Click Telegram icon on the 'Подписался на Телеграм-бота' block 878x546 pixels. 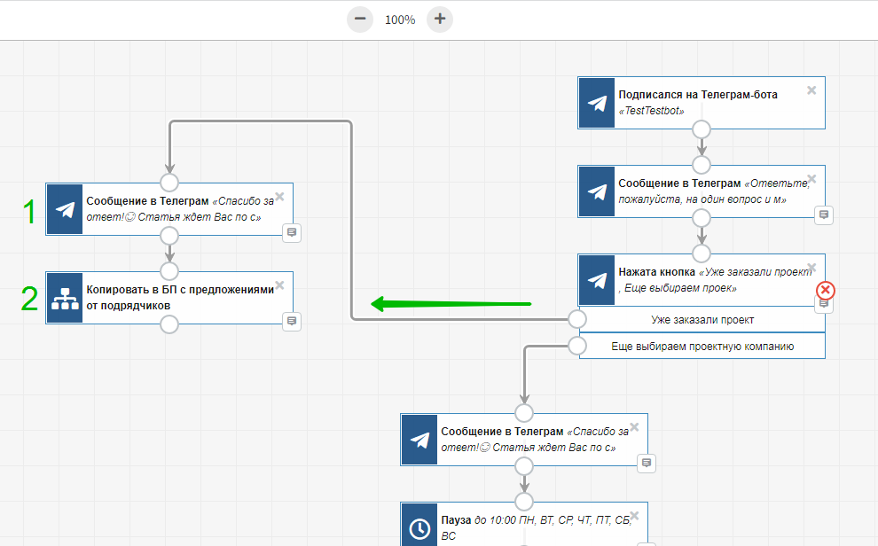[597, 103]
